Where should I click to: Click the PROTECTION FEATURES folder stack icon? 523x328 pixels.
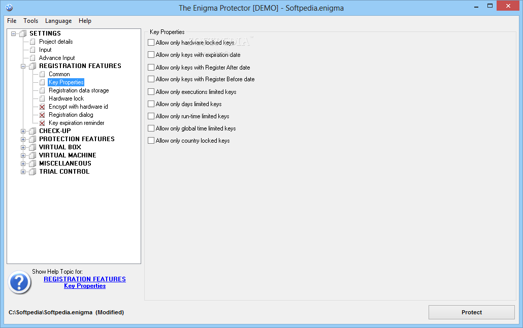(32, 139)
